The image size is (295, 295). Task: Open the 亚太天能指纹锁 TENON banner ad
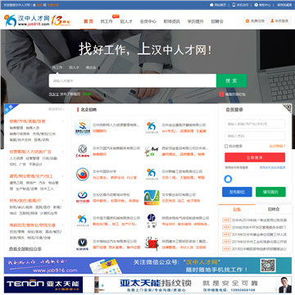[x=147, y=284]
